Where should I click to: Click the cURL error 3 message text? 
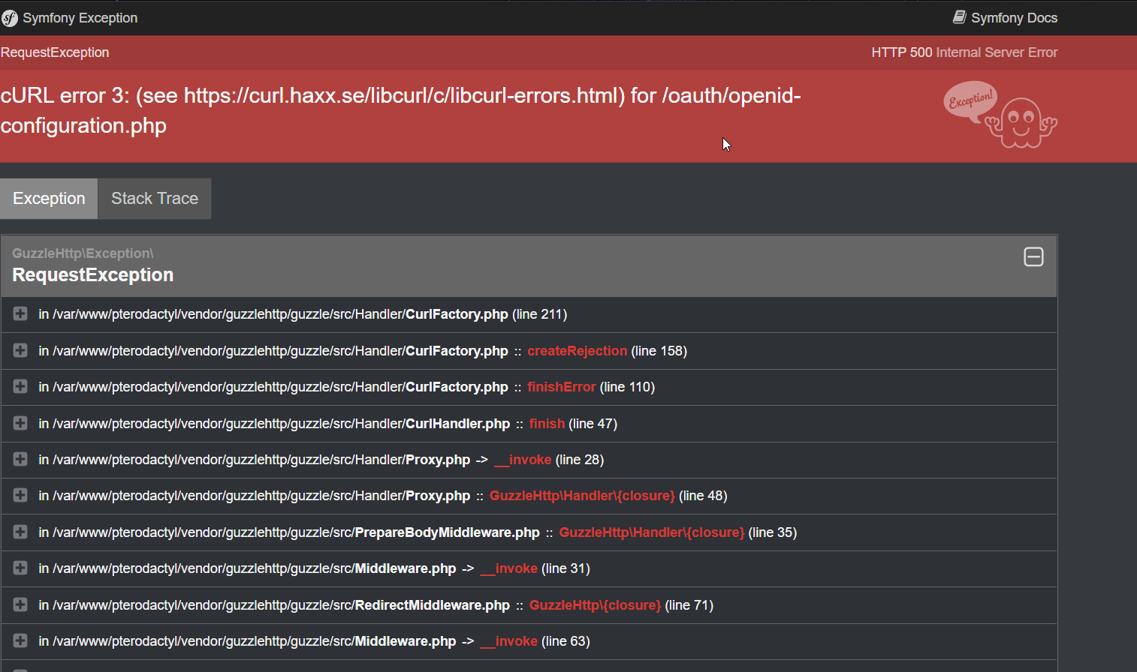pos(400,110)
